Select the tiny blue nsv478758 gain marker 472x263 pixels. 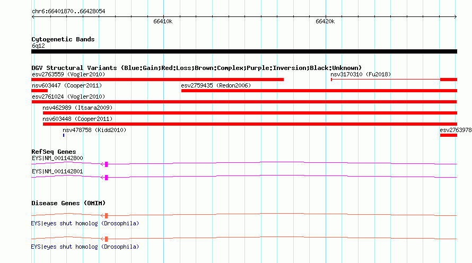click(64, 135)
